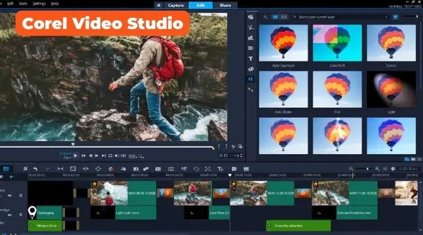Zoom out the timeline with minus magnifier
This screenshot has width=423, height=235.
[x=351, y=169]
